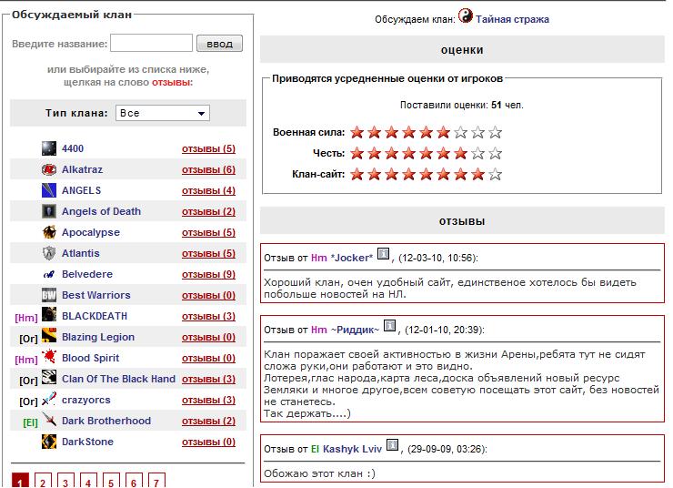Open the *Jocker* player profile link
The height and width of the screenshot is (488, 673).
click(x=352, y=258)
